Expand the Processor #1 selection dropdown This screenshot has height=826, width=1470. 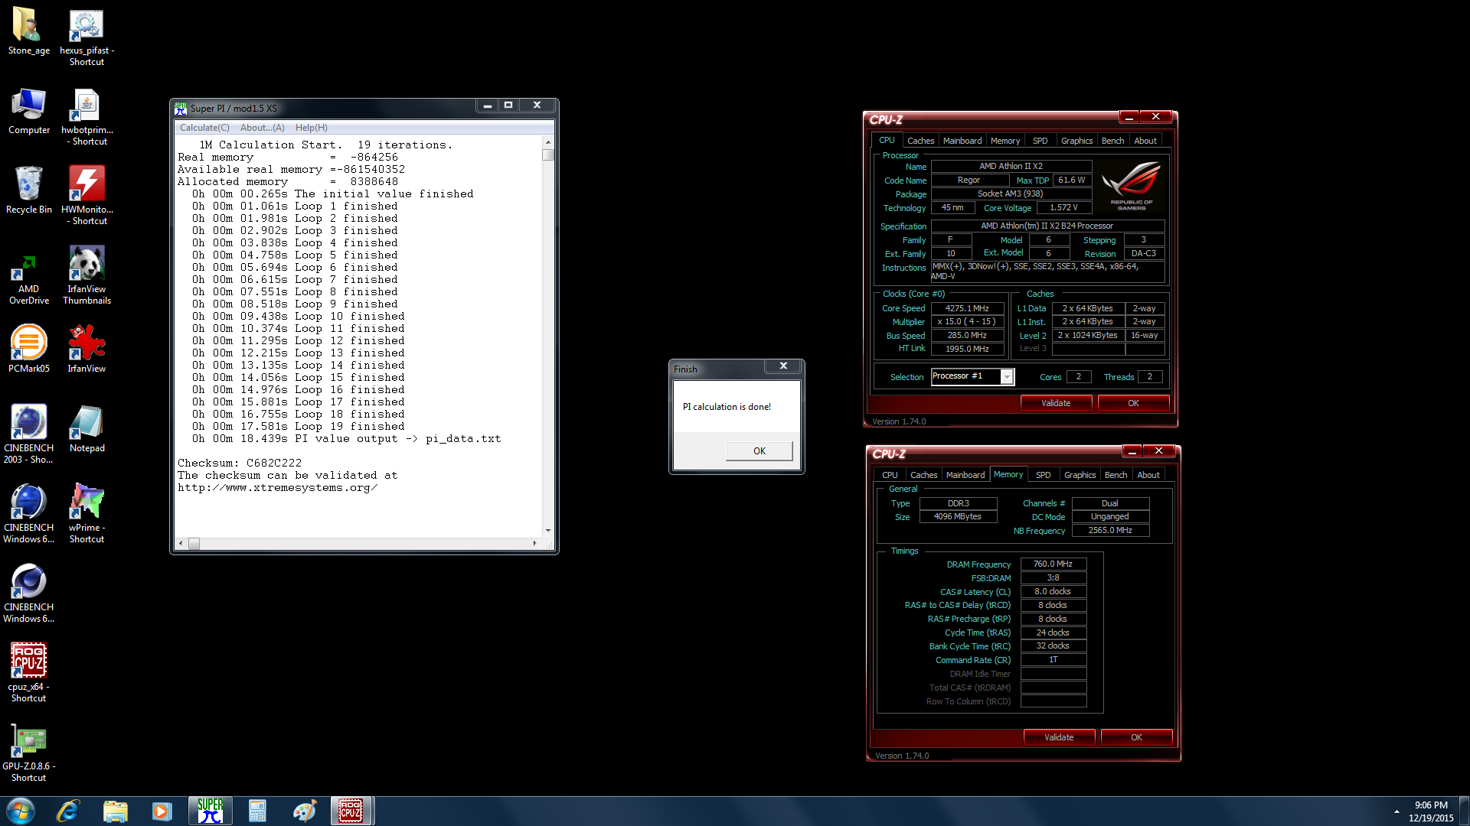pyautogui.click(x=1007, y=377)
